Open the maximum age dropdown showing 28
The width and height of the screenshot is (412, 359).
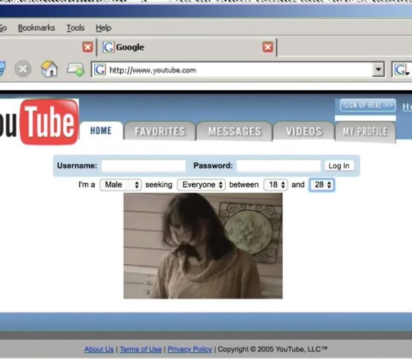click(322, 185)
